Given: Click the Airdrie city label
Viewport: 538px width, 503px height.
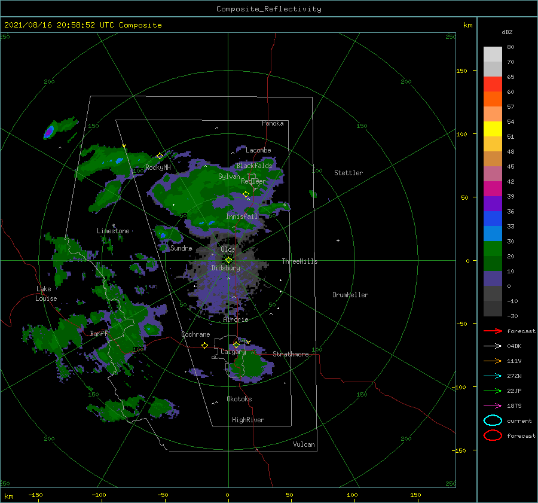Looking at the screenshot, I should click(236, 319).
